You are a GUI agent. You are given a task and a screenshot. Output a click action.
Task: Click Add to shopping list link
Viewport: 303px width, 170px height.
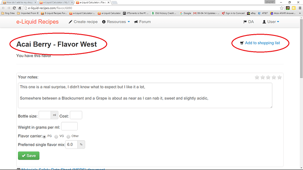tap(260, 43)
